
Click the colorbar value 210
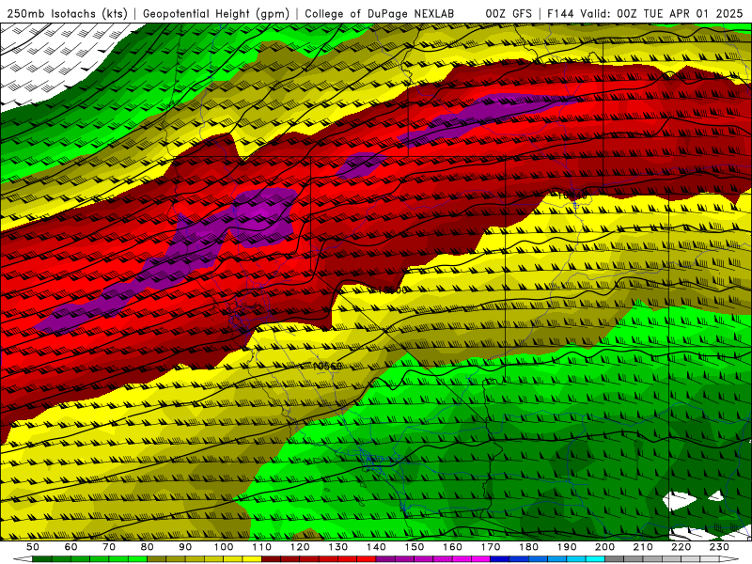643,547
